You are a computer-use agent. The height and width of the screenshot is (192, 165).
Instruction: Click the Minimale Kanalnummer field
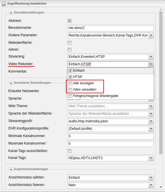111,136
